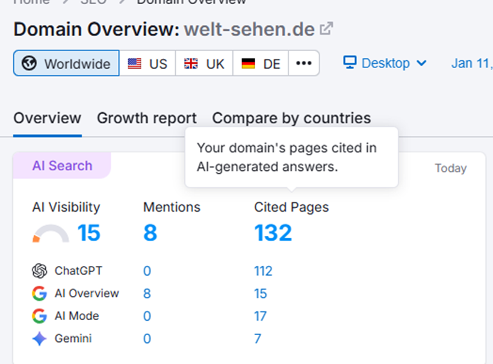This screenshot has width=493, height=364.
Task: Select the Worldwide region filter
Action: pos(66,63)
